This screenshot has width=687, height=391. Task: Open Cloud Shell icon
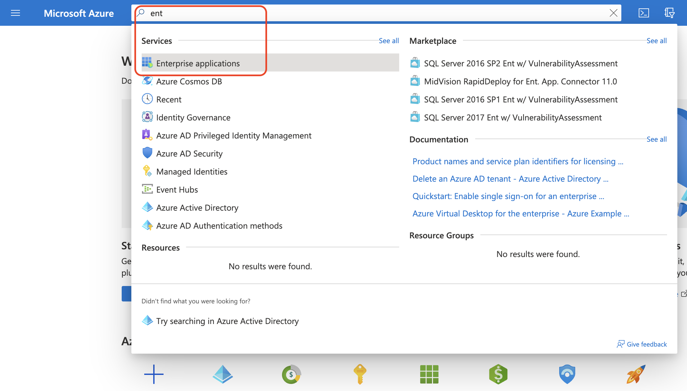(x=644, y=13)
